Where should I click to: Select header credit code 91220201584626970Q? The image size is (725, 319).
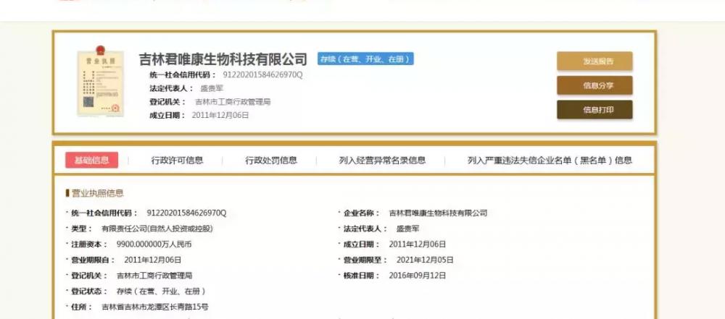click(x=262, y=75)
